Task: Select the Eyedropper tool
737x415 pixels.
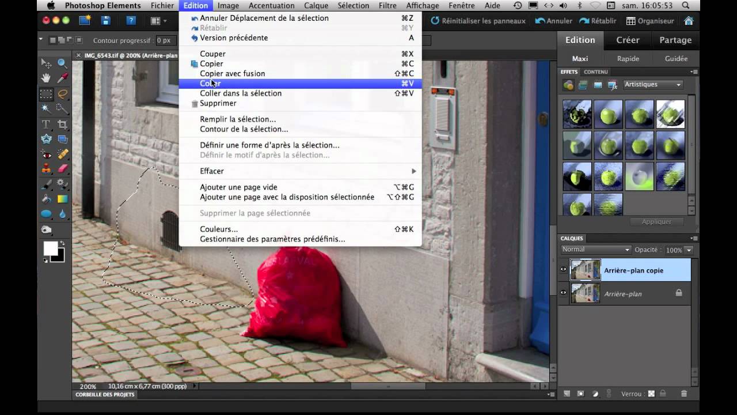Action: (62, 78)
